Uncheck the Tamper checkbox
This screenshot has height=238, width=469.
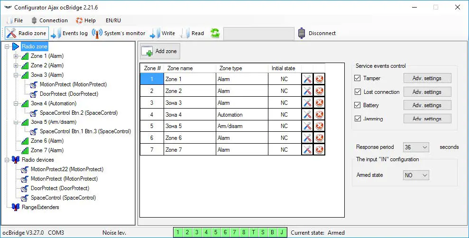(357, 78)
